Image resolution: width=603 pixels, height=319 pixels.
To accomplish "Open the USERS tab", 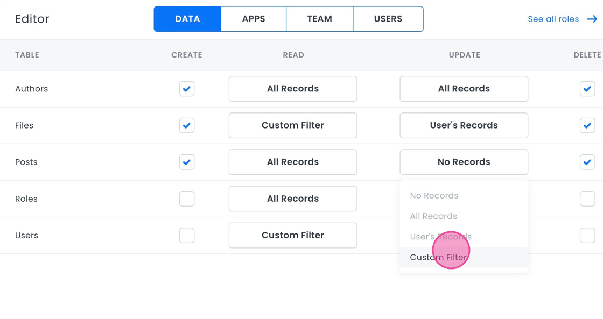I will [388, 19].
